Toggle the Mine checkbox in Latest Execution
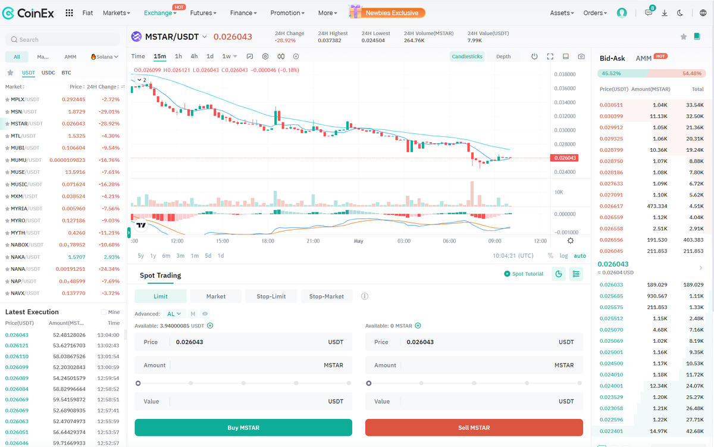This screenshot has width=714, height=447. coord(104,312)
